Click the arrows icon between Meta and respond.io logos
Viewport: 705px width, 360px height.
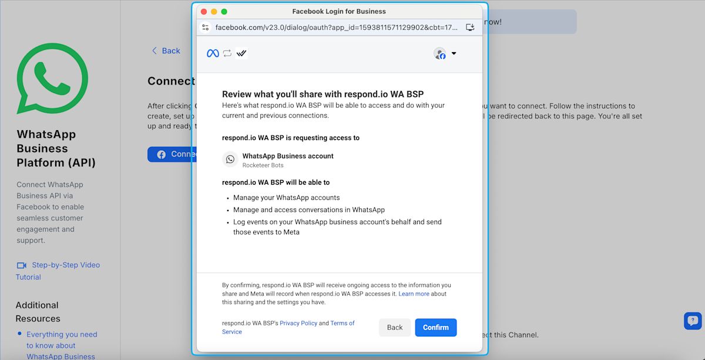[x=227, y=53]
